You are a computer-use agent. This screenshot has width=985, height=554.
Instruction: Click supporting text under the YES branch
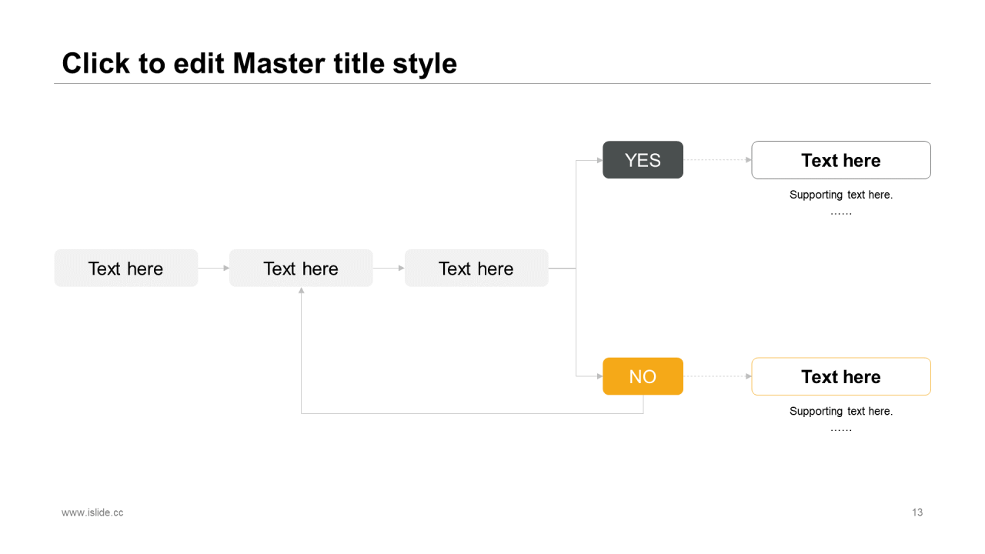coord(841,195)
